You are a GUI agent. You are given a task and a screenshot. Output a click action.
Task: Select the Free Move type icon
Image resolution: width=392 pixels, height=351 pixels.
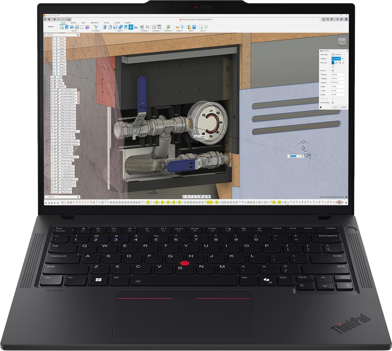[333, 62]
